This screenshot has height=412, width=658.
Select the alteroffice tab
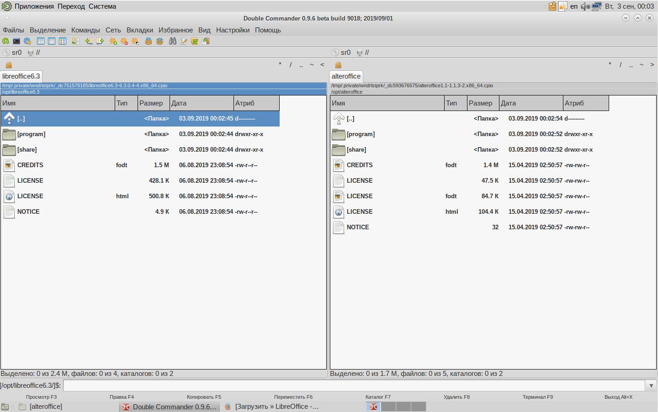(346, 76)
